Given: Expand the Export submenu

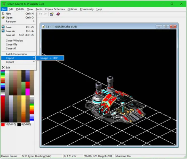Looking at the screenshot, I should 19,62.
